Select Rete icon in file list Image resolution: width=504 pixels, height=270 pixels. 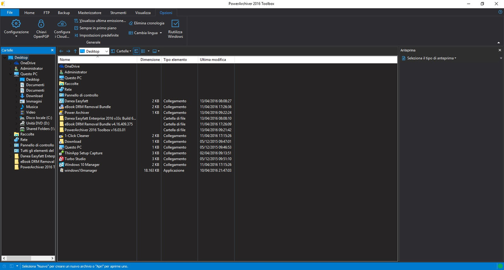tap(61, 89)
